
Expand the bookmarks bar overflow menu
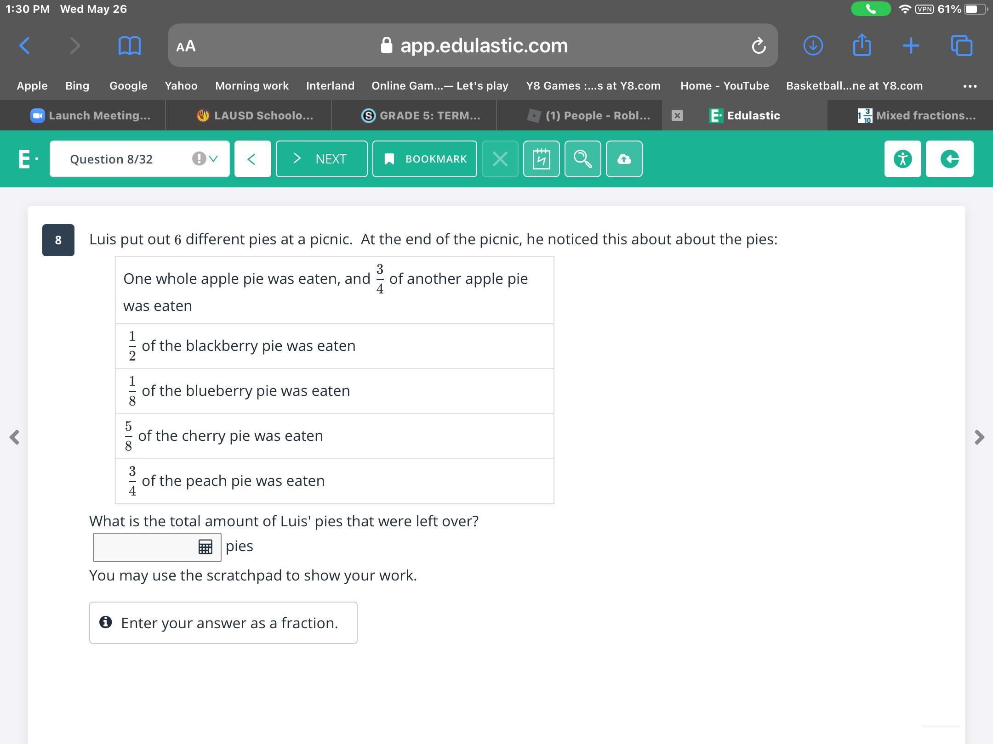point(970,86)
